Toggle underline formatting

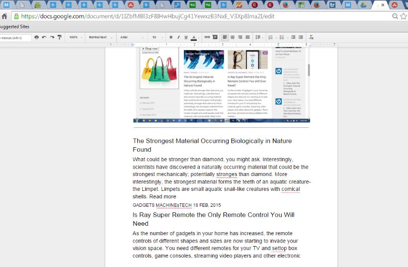[186, 37]
